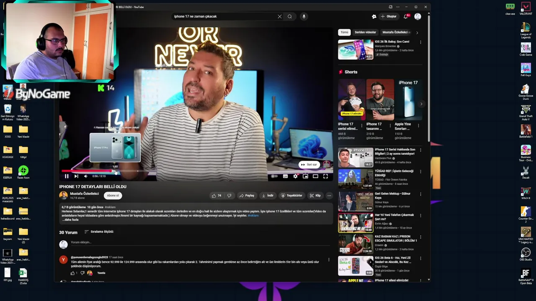Click the Klip scissors button
Viewport: 536px width, 301px height.
click(315, 196)
